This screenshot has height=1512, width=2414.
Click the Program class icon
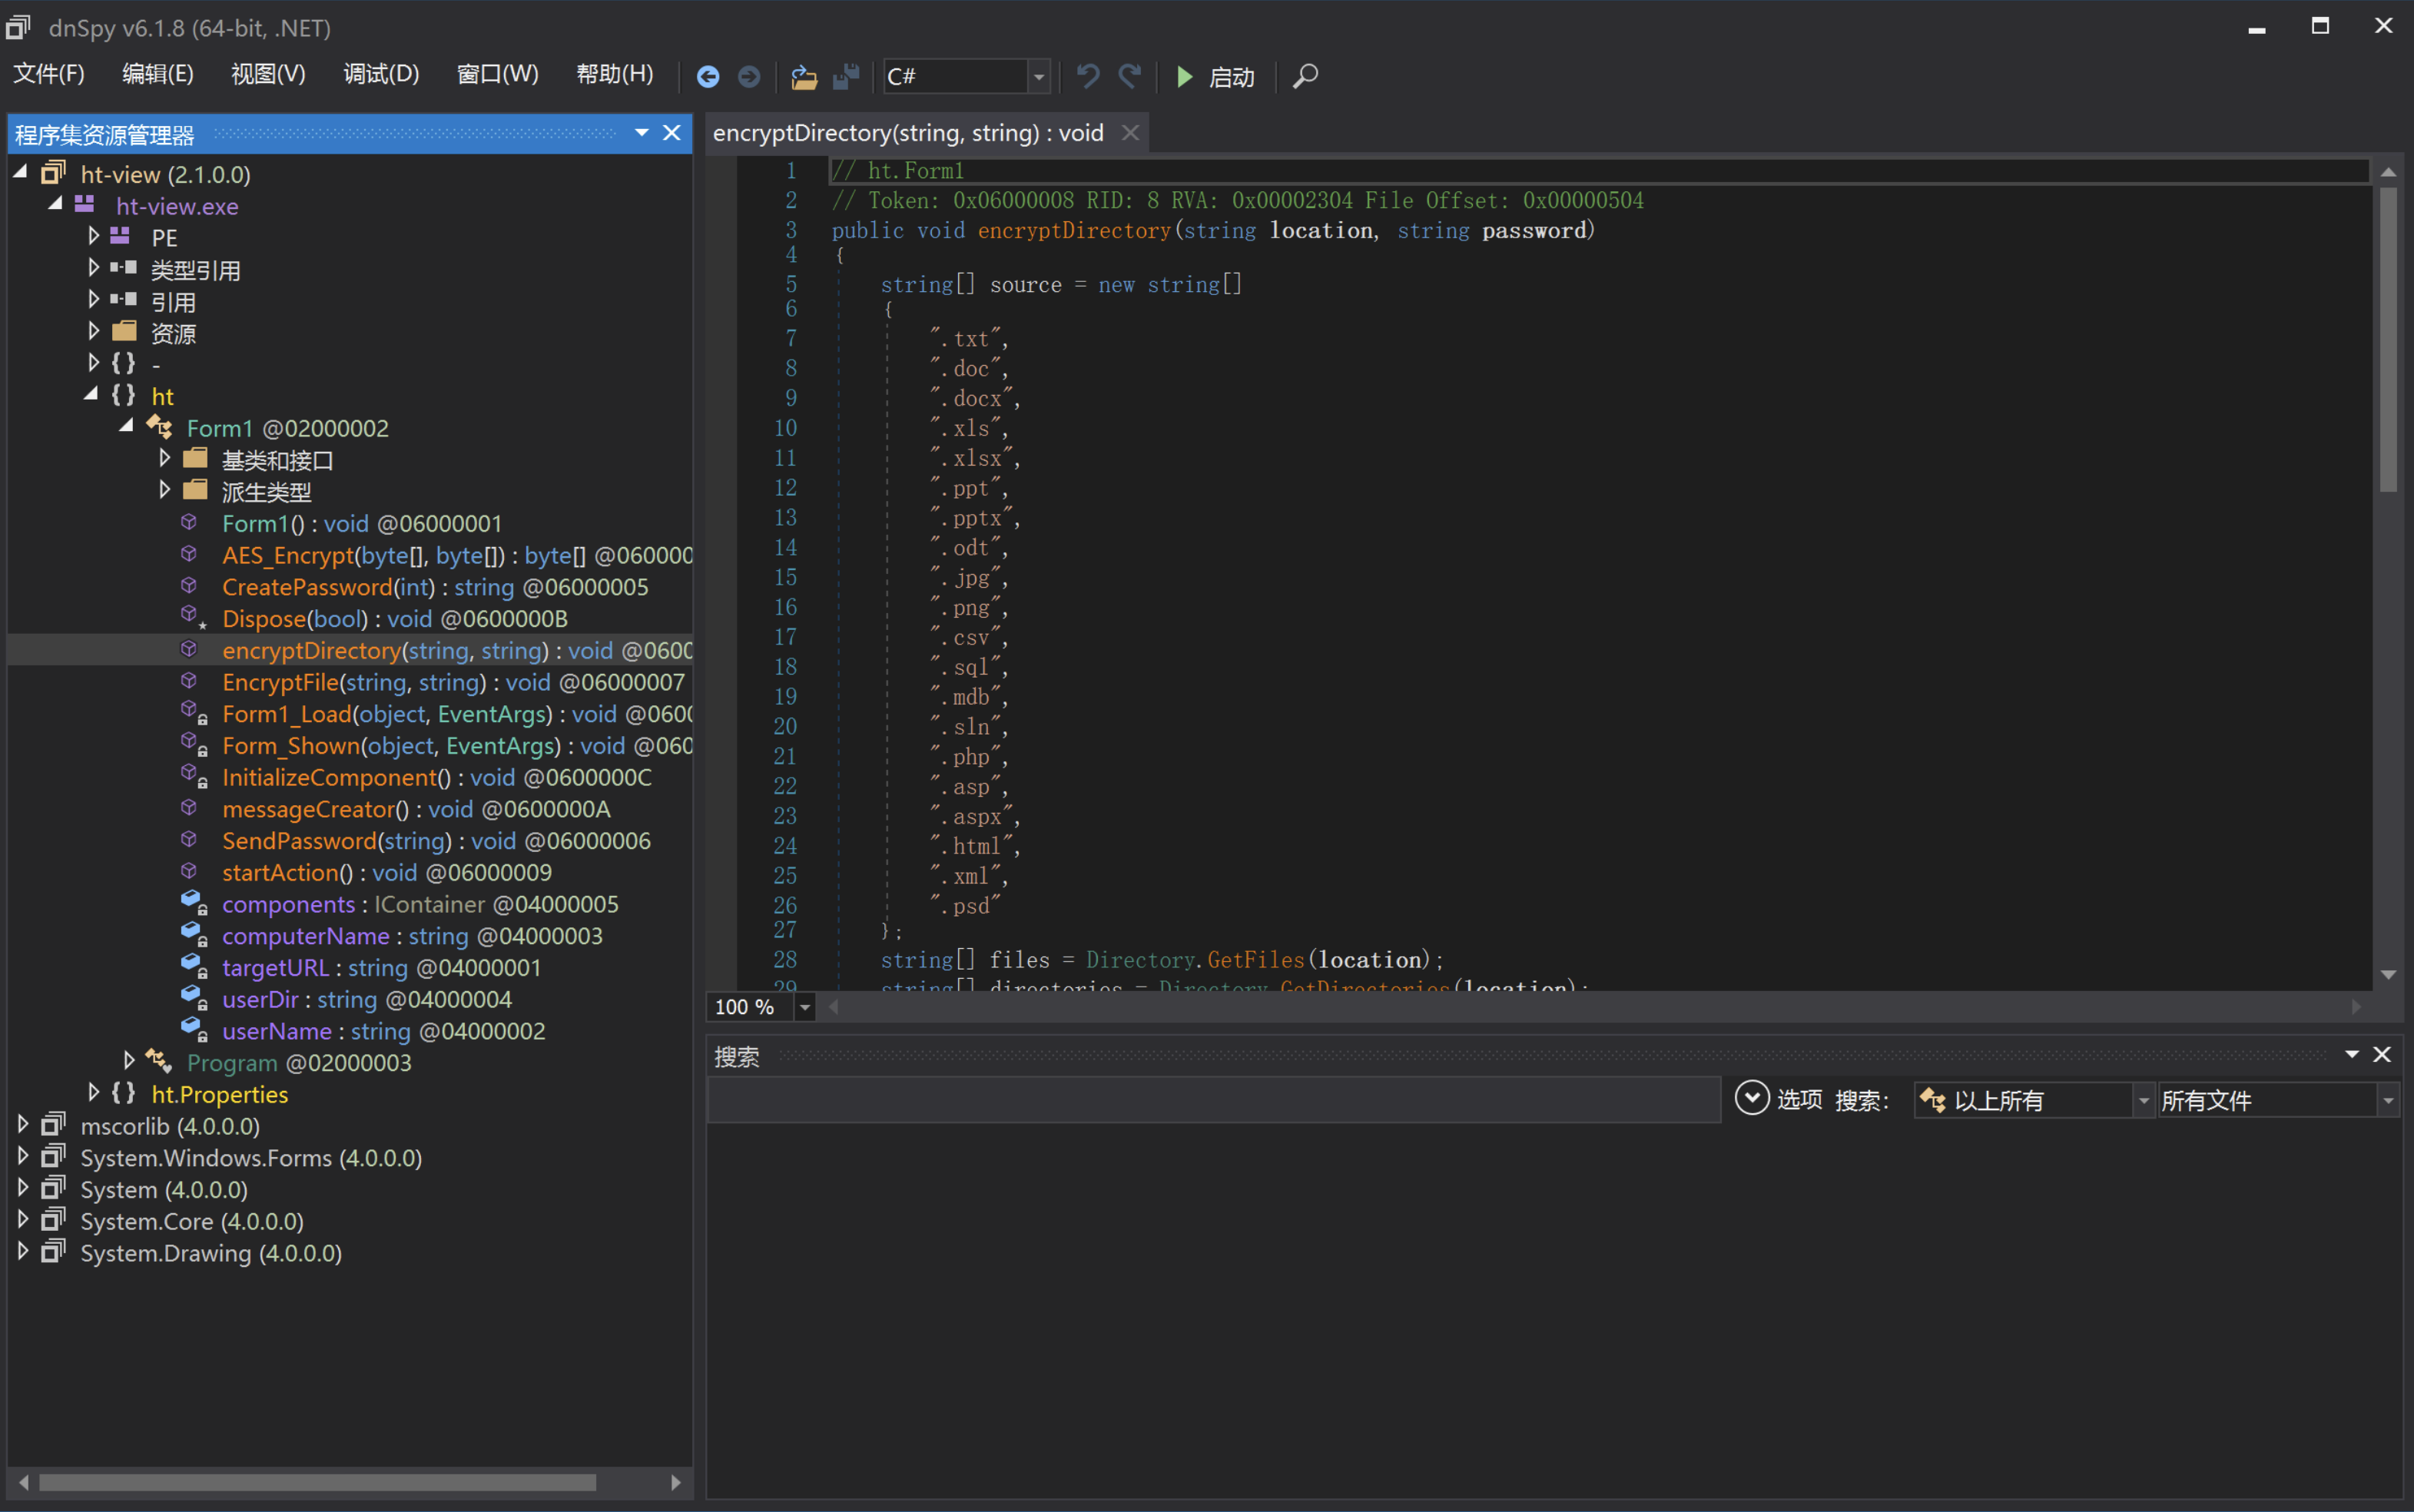[158, 1061]
